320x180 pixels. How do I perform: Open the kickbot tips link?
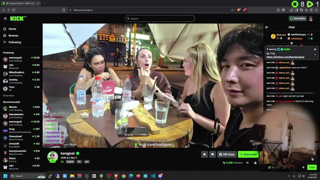point(285,57)
